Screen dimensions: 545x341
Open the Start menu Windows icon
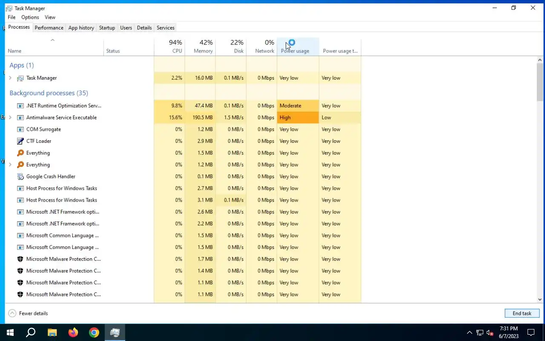(x=10, y=332)
